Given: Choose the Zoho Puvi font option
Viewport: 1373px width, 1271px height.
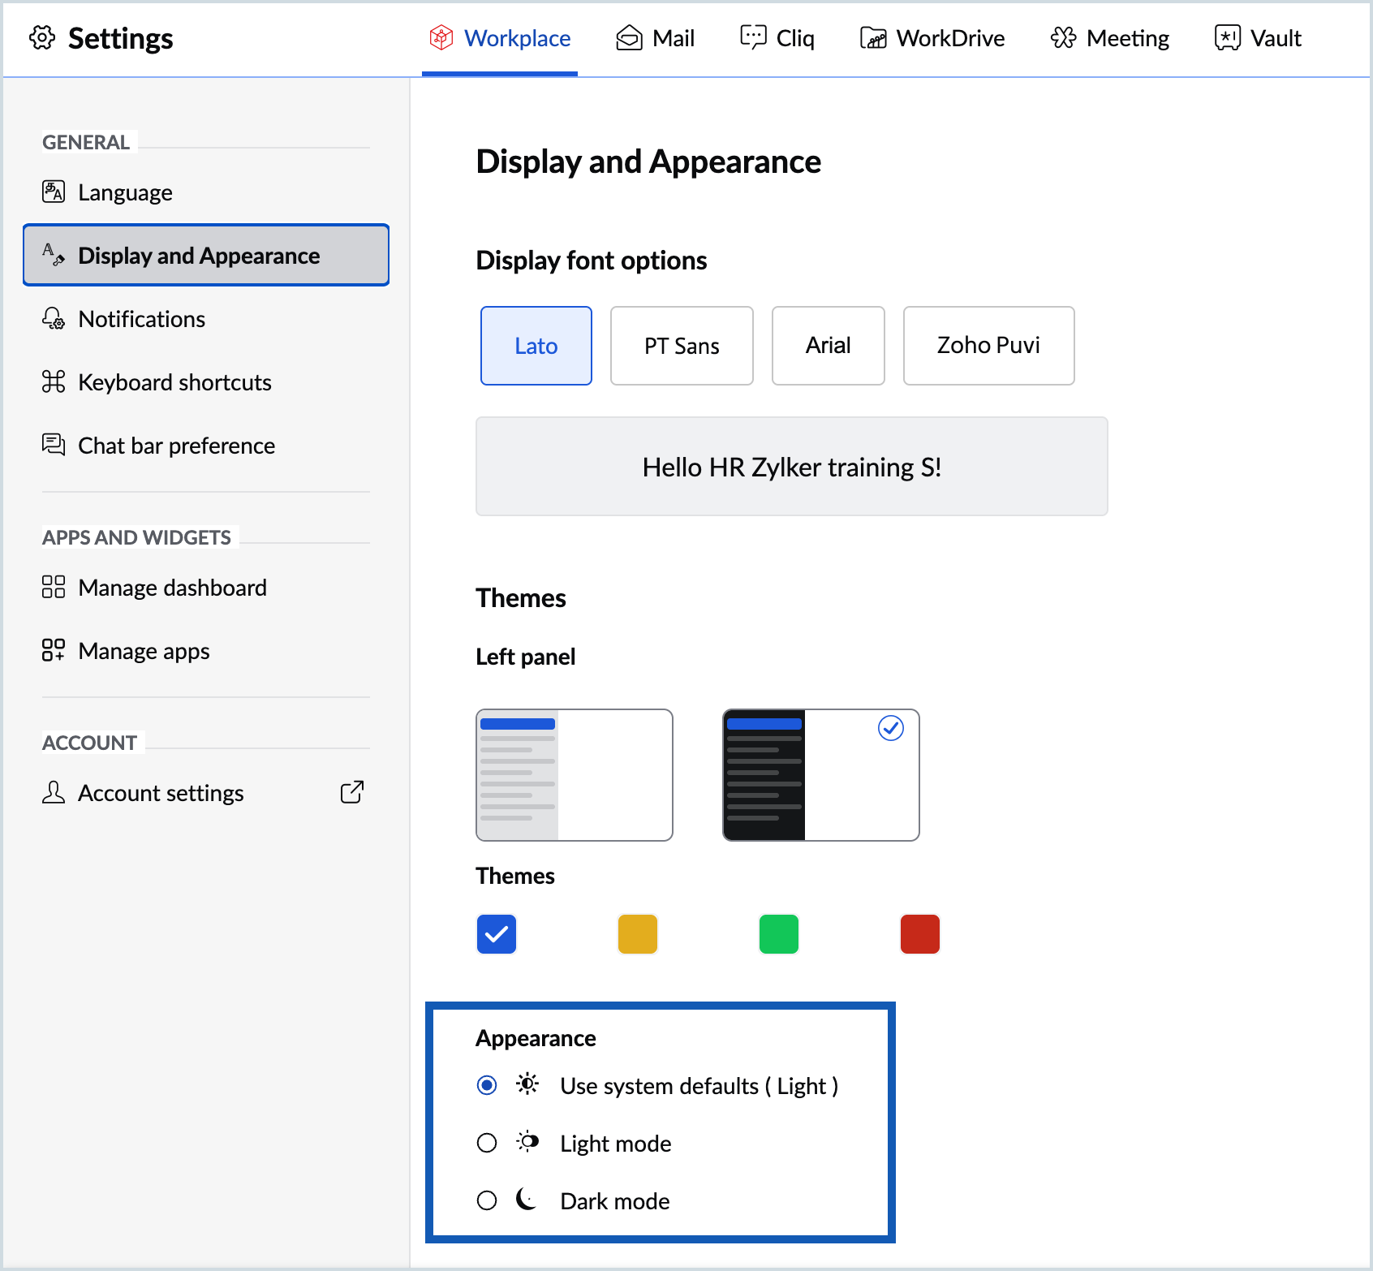Looking at the screenshot, I should [989, 346].
